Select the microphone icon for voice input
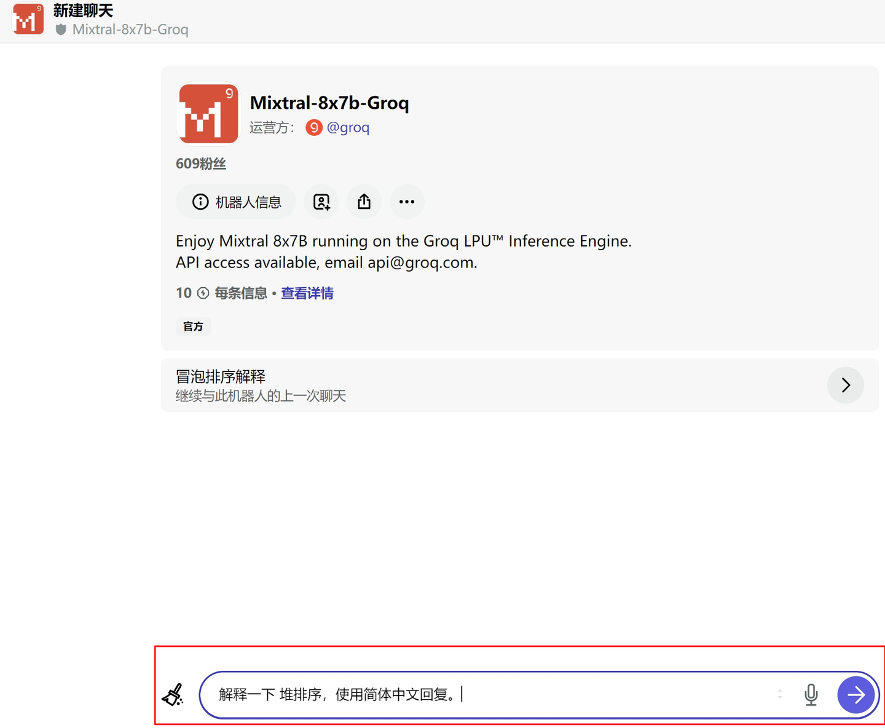 (811, 694)
